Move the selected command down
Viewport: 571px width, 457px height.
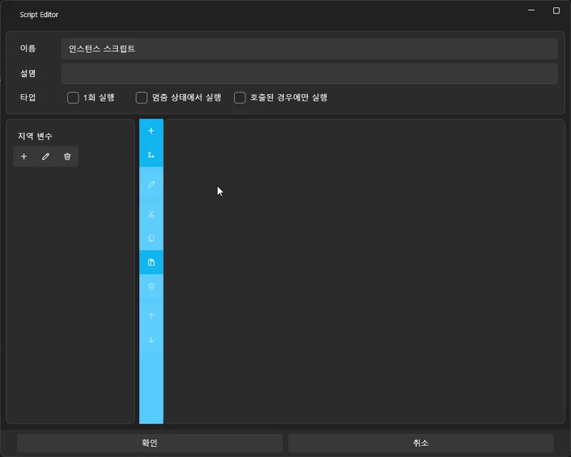pos(151,340)
